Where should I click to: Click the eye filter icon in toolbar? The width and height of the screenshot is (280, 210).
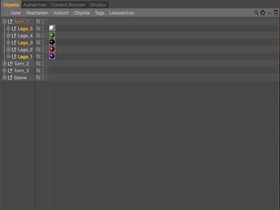269,13
